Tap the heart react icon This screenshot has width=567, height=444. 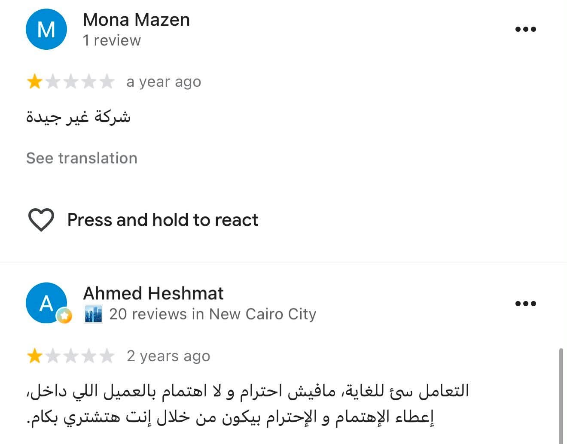41,220
